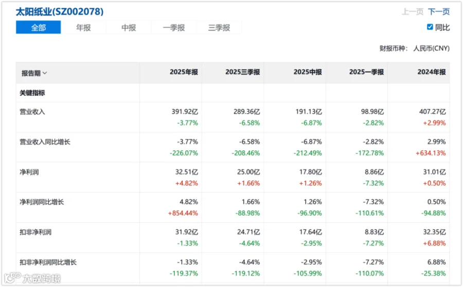This screenshot has height=287, width=463.
Task: Click the 2025三季报 column header
Action: pos(242,72)
